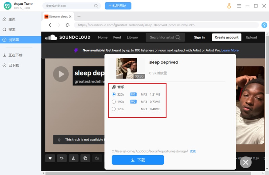This screenshot has height=175, width=269.
Task: Select 192k MP3 quality
Action: pyautogui.click(x=114, y=102)
